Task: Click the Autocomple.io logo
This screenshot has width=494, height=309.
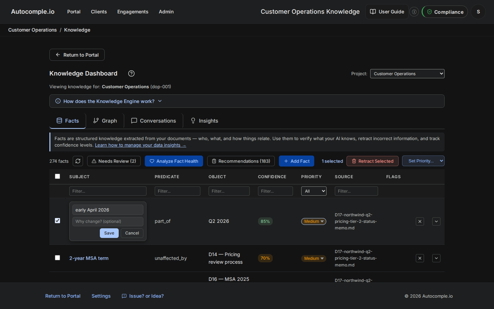Action: click(x=33, y=12)
